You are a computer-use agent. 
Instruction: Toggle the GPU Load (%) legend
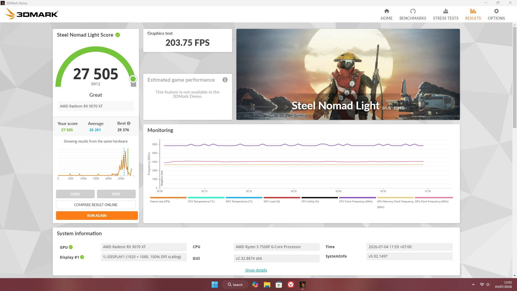tap(282, 200)
